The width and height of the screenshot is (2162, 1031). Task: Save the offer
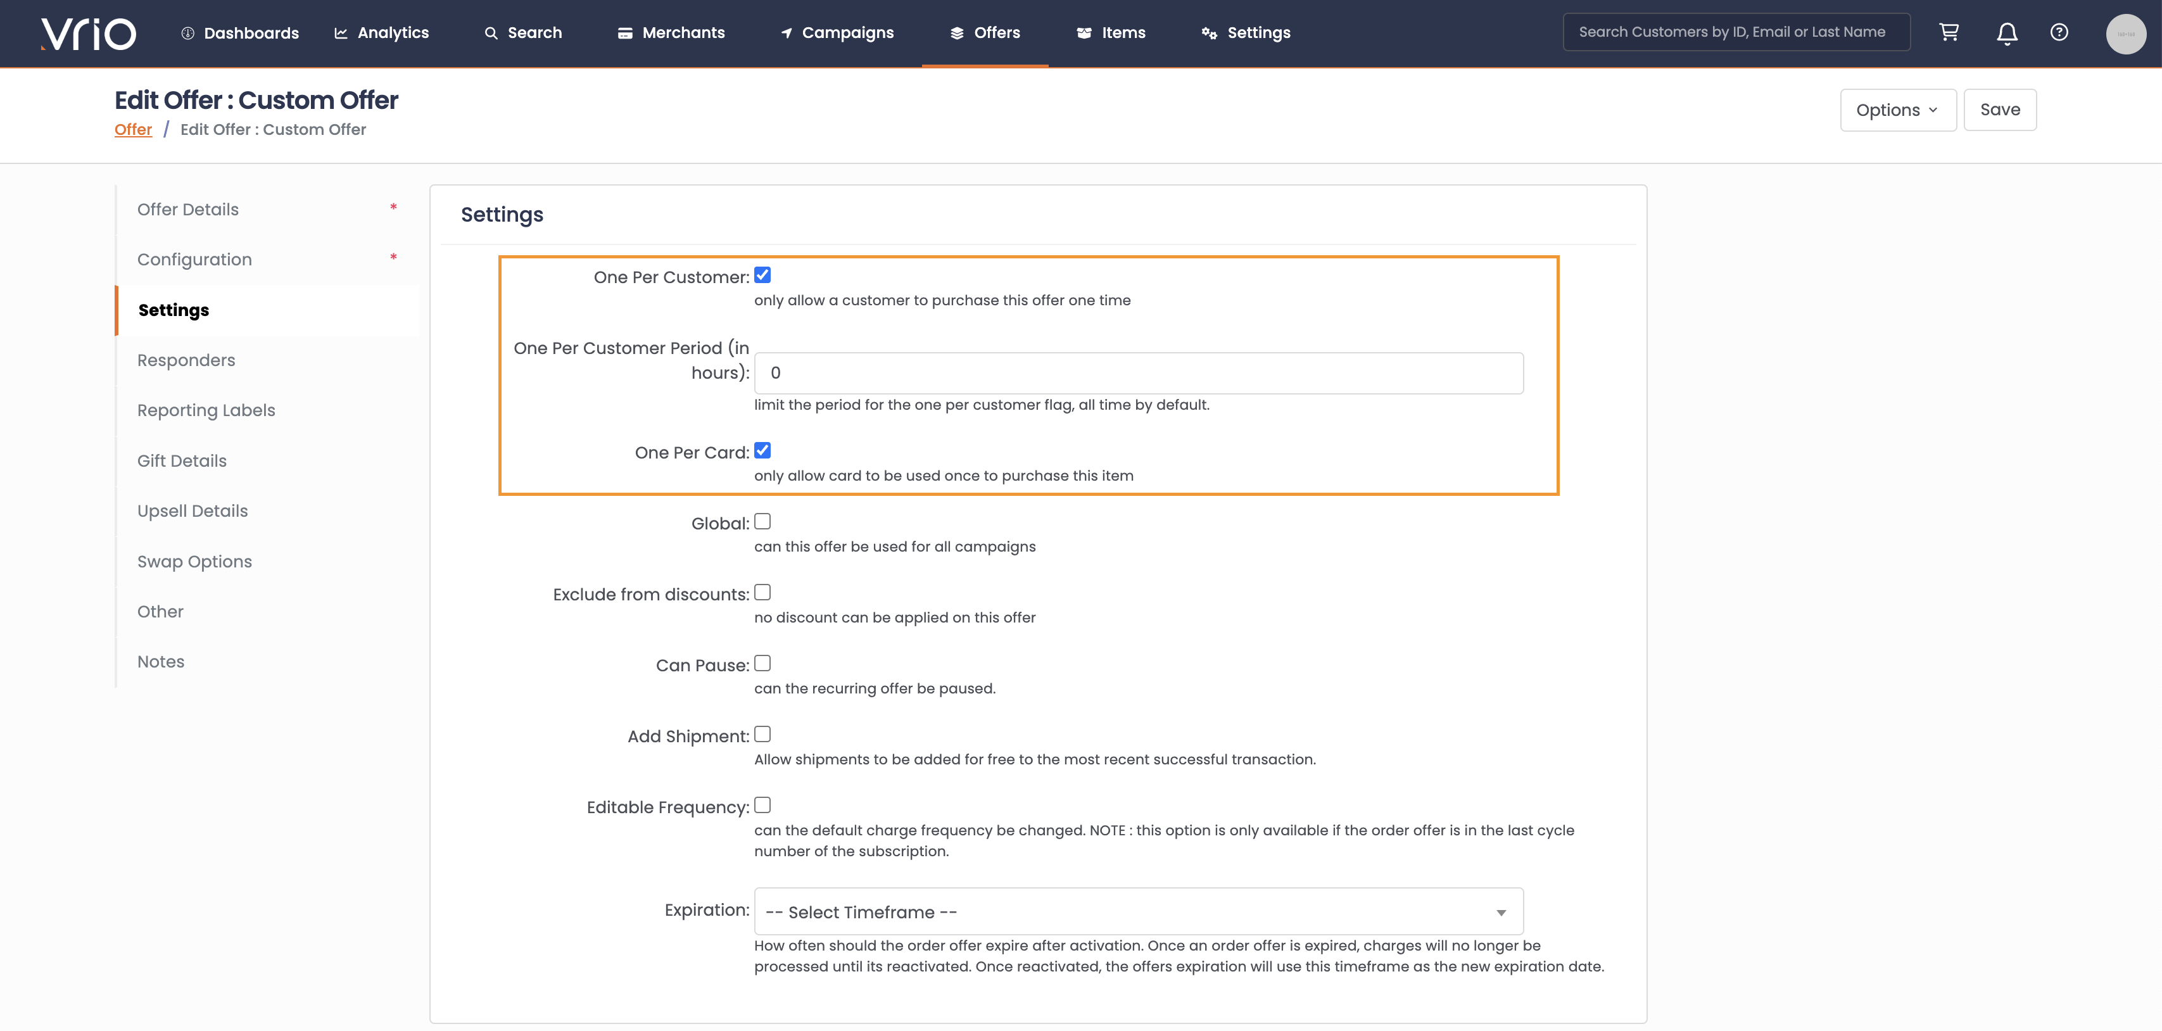[2000, 110]
